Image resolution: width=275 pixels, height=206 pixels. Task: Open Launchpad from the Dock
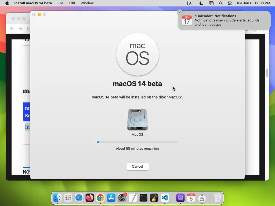(x=68, y=198)
